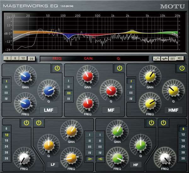The image size is (189, 173).
Task: Click the blue LMF Q knob
Action: point(49,91)
